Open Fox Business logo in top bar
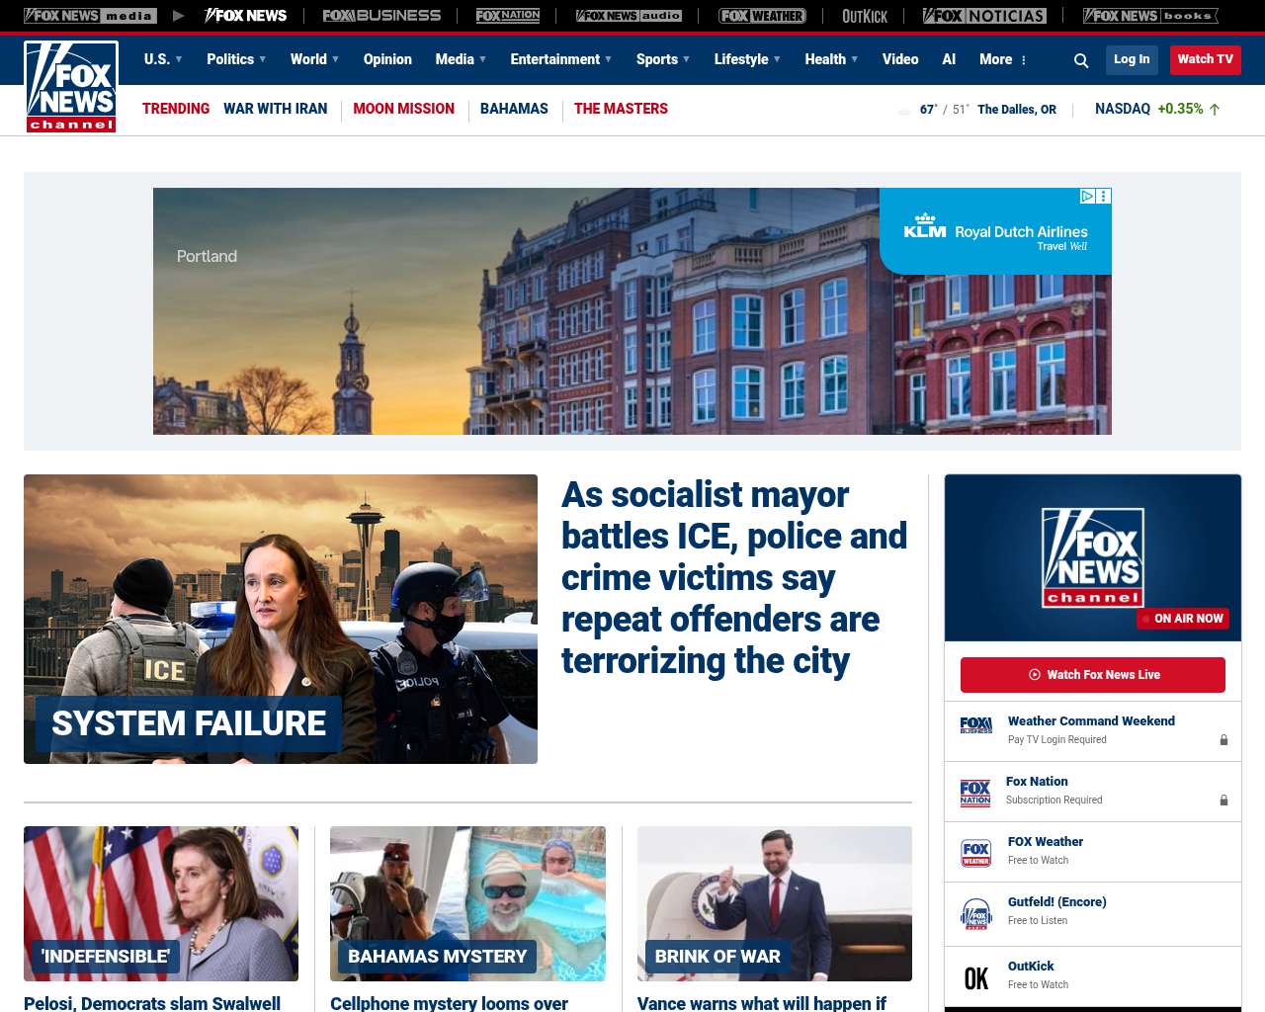This screenshot has width=1265, height=1012. (x=381, y=16)
